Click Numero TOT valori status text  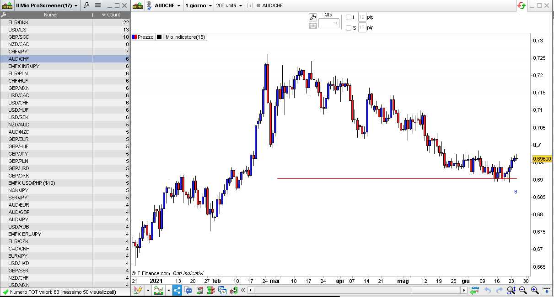pyautogui.click(x=63, y=292)
